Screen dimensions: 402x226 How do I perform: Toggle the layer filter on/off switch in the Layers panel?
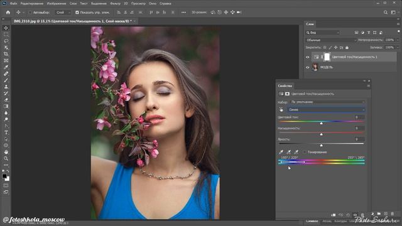(398, 32)
